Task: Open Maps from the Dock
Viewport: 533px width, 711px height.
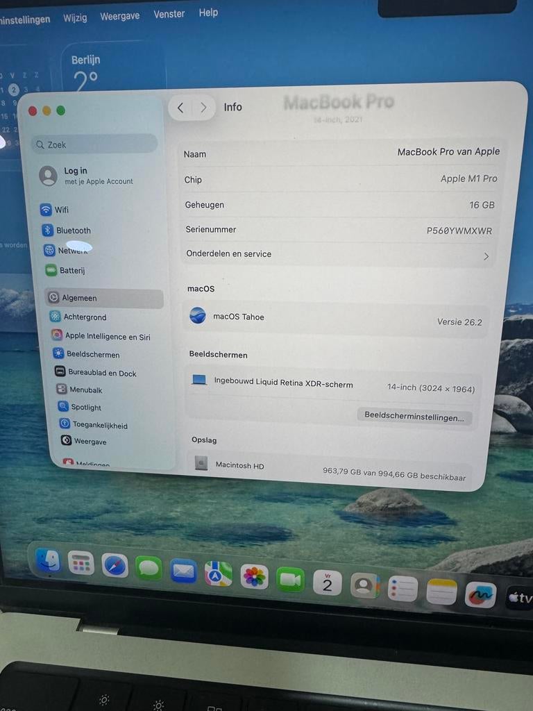Action: point(218,574)
